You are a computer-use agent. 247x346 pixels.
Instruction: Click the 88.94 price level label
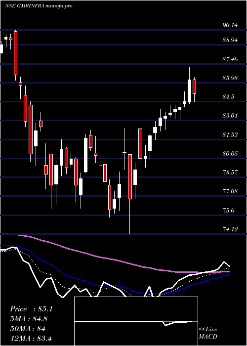tap(230, 41)
